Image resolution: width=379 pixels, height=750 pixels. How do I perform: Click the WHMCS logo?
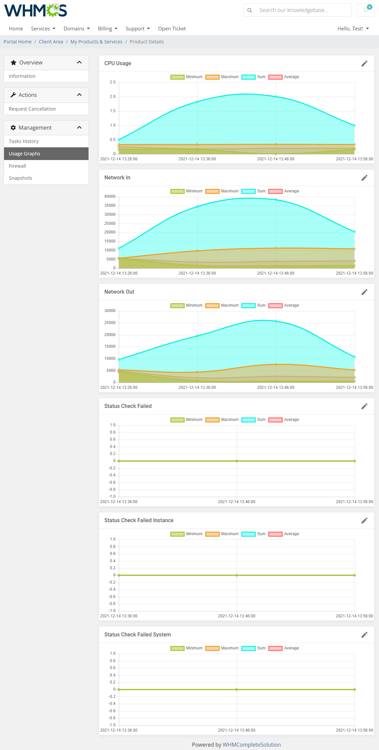(35, 10)
